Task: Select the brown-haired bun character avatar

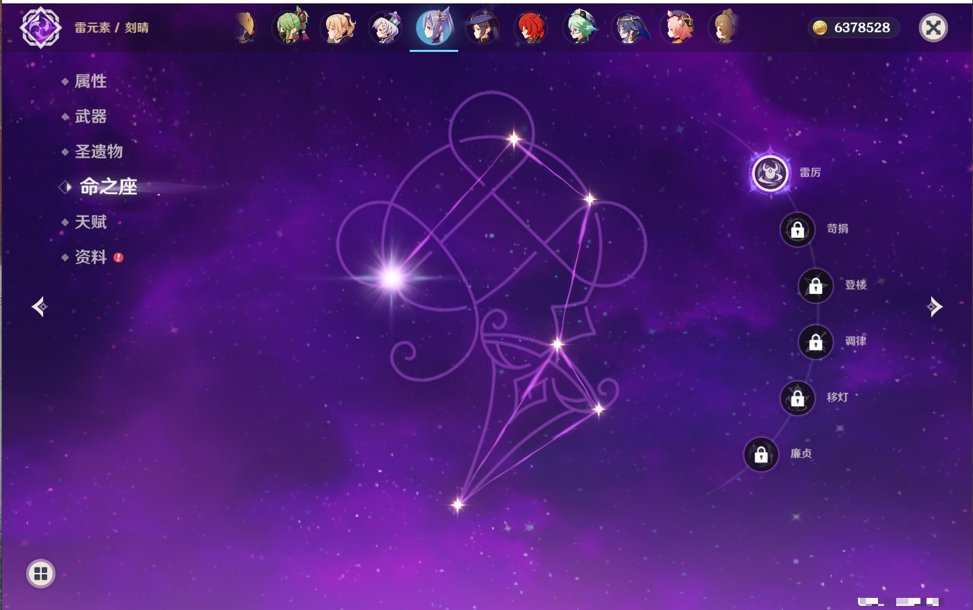Action: [726, 28]
